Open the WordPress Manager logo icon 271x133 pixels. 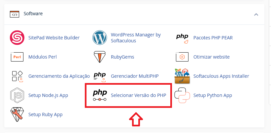(x=100, y=38)
